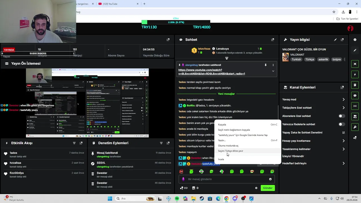Collapse the pinned message with the chevron
Screen dimensions: 361x203
coord(273,71)
